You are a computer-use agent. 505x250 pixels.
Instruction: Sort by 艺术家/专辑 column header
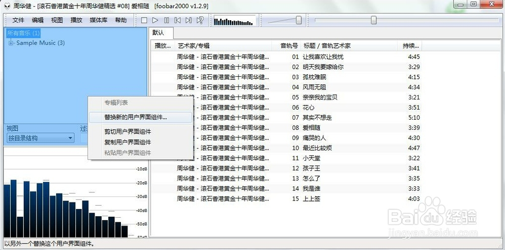[223, 46]
